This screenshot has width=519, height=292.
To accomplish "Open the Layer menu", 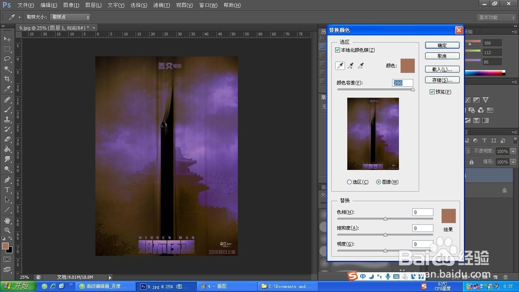I will pos(93,5).
